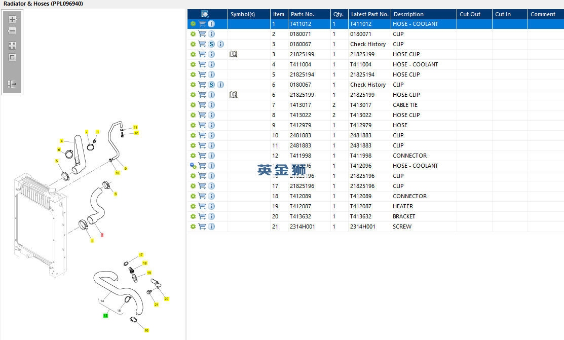This screenshot has height=340, width=564.
Task: Sort by the Description column header
Action: pos(424,14)
